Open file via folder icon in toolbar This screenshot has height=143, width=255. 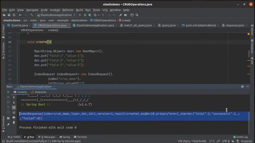4,15
